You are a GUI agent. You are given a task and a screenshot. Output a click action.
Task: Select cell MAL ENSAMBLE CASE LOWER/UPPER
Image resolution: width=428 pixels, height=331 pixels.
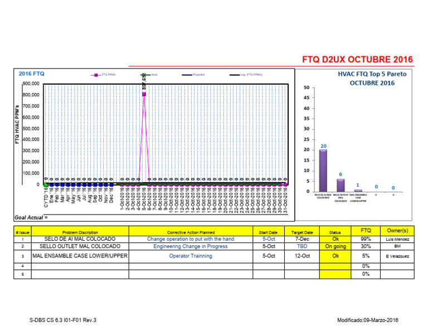pos(80,256)
